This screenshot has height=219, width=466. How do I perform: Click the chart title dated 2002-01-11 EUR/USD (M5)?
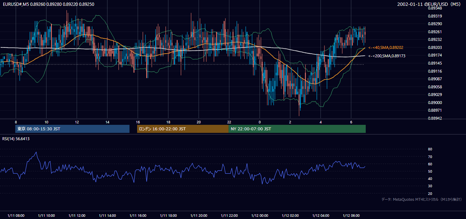click(430, 4)
